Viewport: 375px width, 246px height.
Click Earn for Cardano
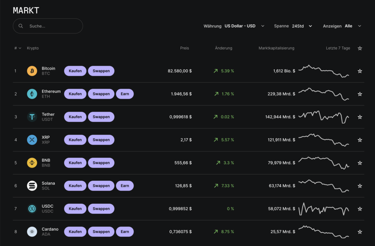pyautogui.click(x=125, y=232)
